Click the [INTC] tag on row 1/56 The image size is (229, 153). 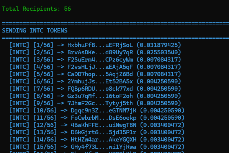[x=19, y=45]
